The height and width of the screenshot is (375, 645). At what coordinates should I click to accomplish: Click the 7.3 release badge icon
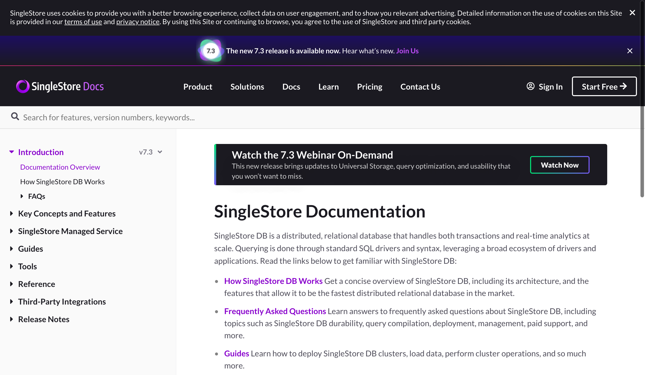(x=210, y=51)
